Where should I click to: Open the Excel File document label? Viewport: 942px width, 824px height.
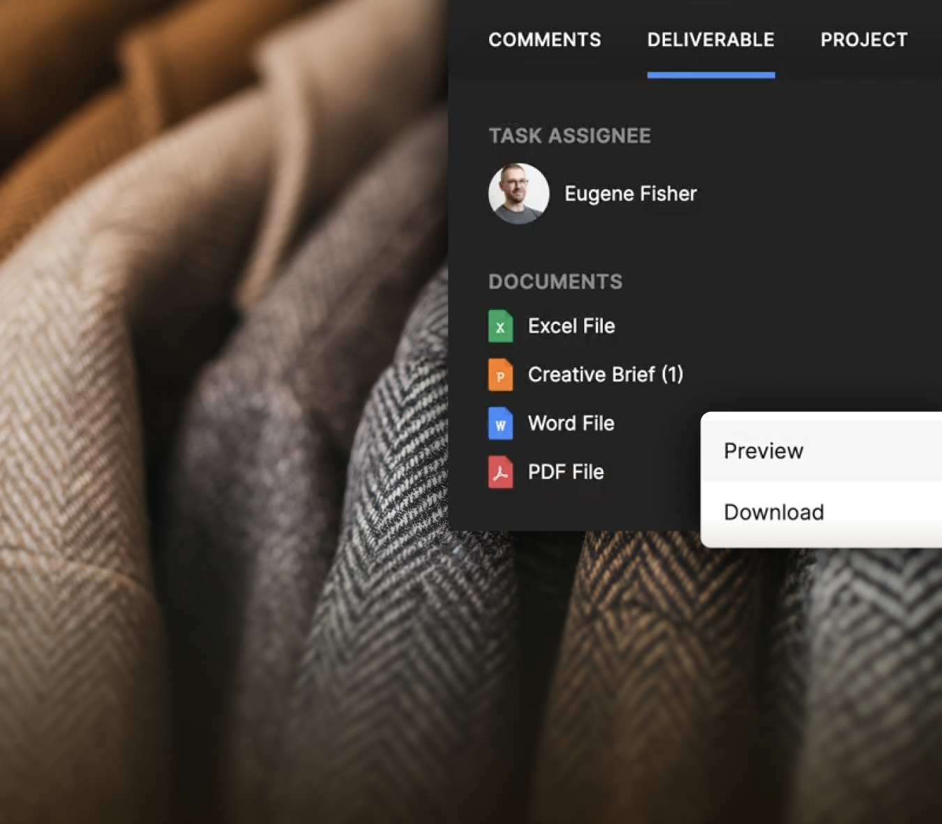tap(571, 326)
